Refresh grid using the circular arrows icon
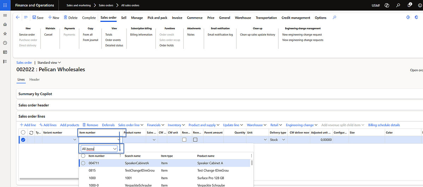The height and width of the screenshot is (187, 423). point(31,133)
